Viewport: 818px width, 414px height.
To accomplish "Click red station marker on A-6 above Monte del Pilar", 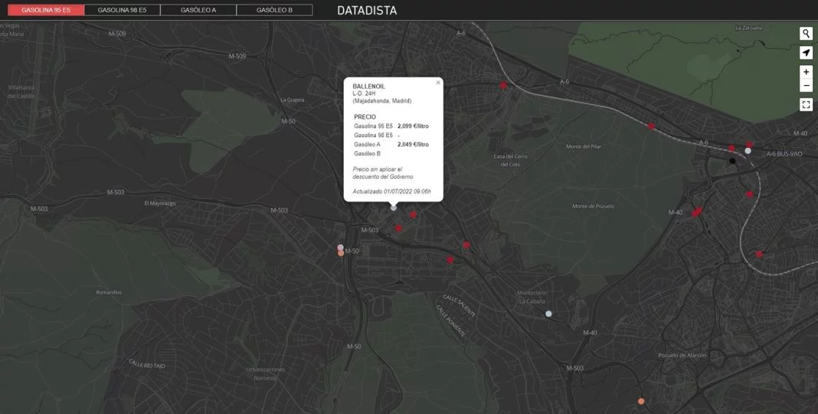I will pyautogui.click(x=651, y=126).
